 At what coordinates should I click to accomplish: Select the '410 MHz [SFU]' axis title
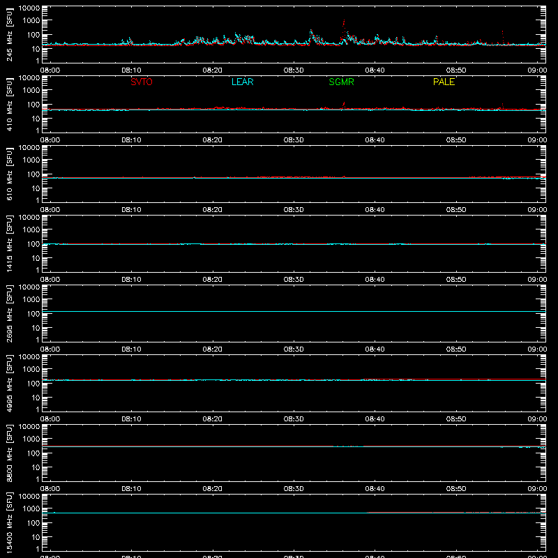(x=9, y=104)
